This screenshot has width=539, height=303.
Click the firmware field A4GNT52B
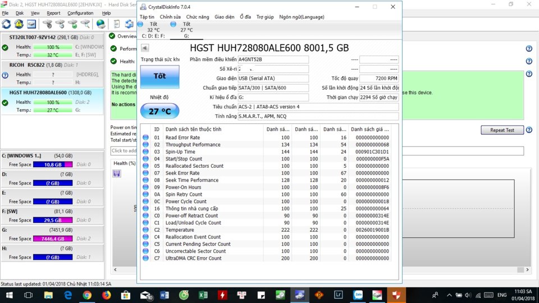[273, 59]
